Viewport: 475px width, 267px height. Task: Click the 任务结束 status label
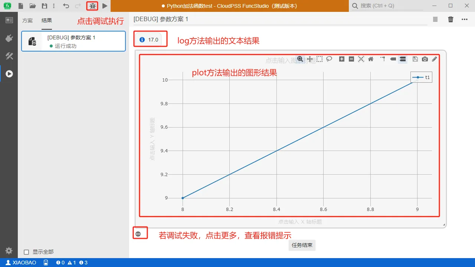(302, 245)
